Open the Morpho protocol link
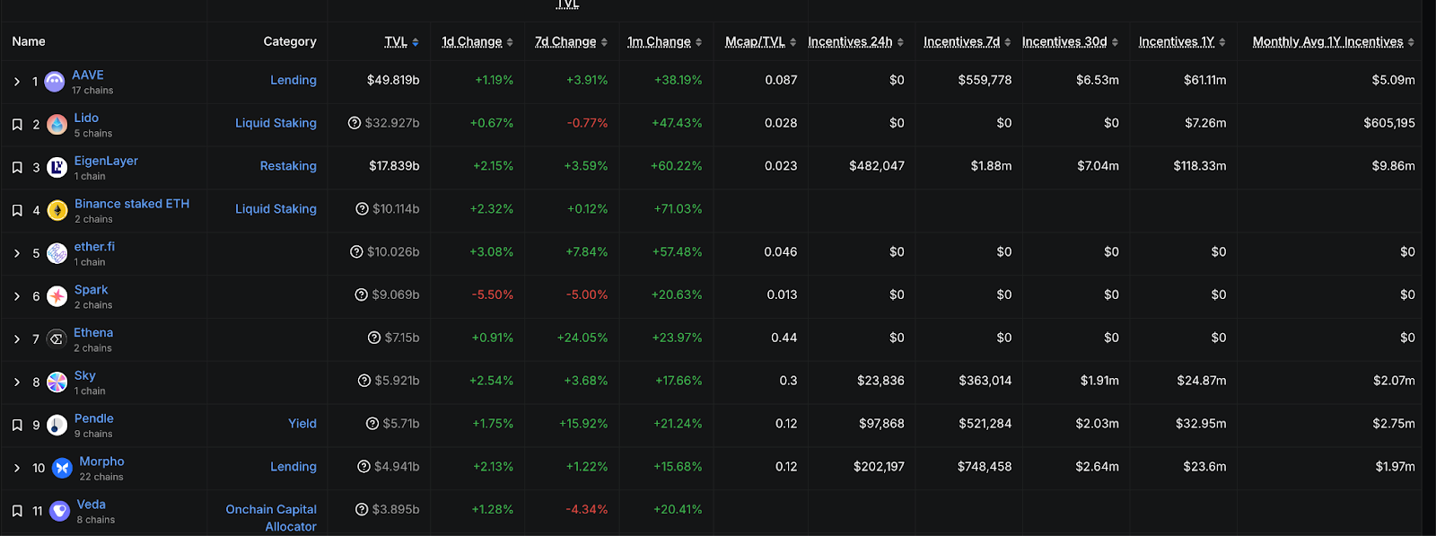Viewport: 1436px width, 536px height. 102,461
